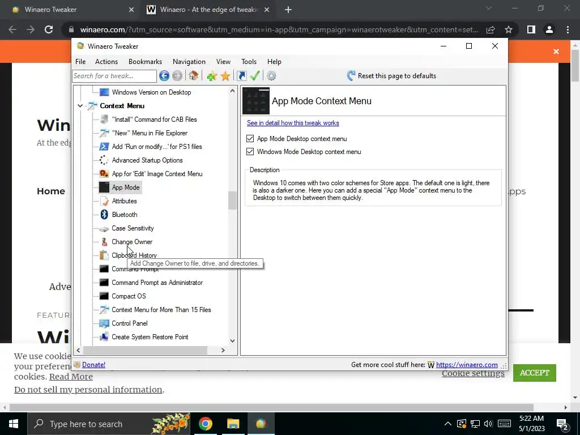Collapse the Context Menu tree category
Viewport: 580px width, 435px height.
pyautogui.click(x=80, y=106)
